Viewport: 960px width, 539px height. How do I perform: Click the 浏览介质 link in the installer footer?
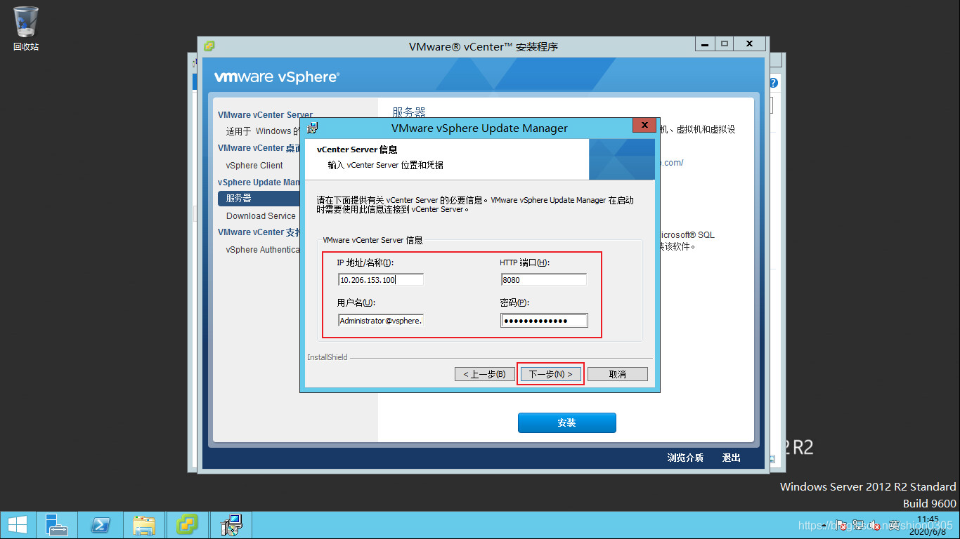pyautogui.click(x=685, y=458)
